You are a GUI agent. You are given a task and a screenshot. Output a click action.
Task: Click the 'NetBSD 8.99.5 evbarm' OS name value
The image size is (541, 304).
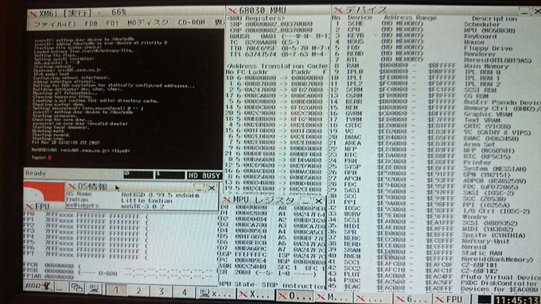point(161,195)
